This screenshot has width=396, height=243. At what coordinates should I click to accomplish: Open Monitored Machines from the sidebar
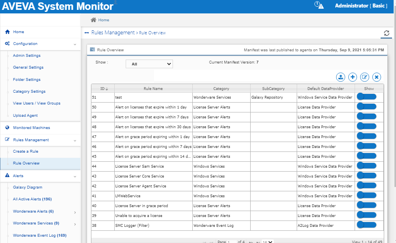32,127
